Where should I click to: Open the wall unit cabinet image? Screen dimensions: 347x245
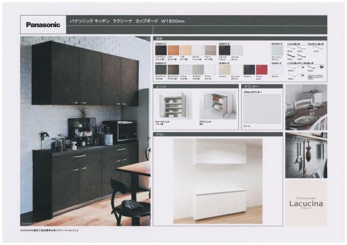[172, 105]
